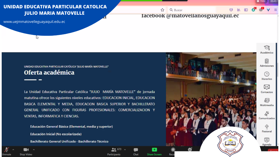Open the green 'a' extension with badge 1
Image resolution: width=280 pixels, height=157 pixels.
coord(254,9)
